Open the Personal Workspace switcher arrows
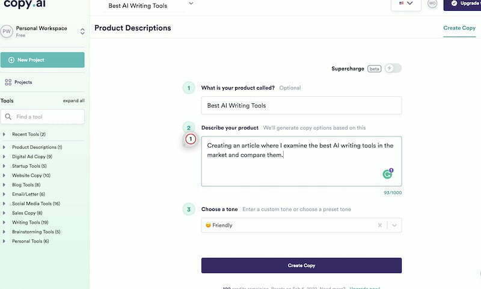The height and width of the screenshot is (289, 481). pos(82,31)
